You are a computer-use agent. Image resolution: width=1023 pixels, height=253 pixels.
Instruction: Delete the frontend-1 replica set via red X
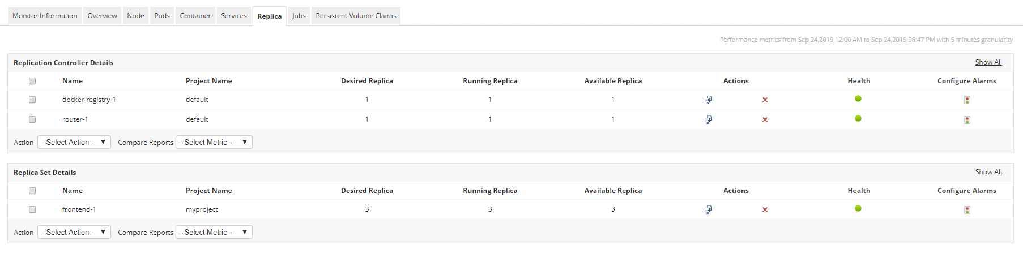[765, 210]
